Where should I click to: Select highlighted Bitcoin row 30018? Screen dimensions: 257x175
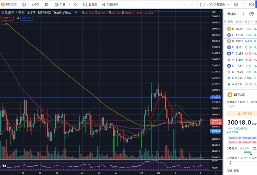click(x=240, y=41)
